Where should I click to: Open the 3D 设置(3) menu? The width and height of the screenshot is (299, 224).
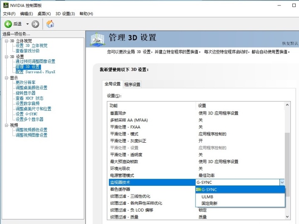point(65,14)
